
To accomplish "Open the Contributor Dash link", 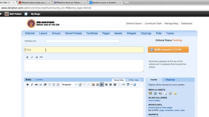I will (153, 23).
